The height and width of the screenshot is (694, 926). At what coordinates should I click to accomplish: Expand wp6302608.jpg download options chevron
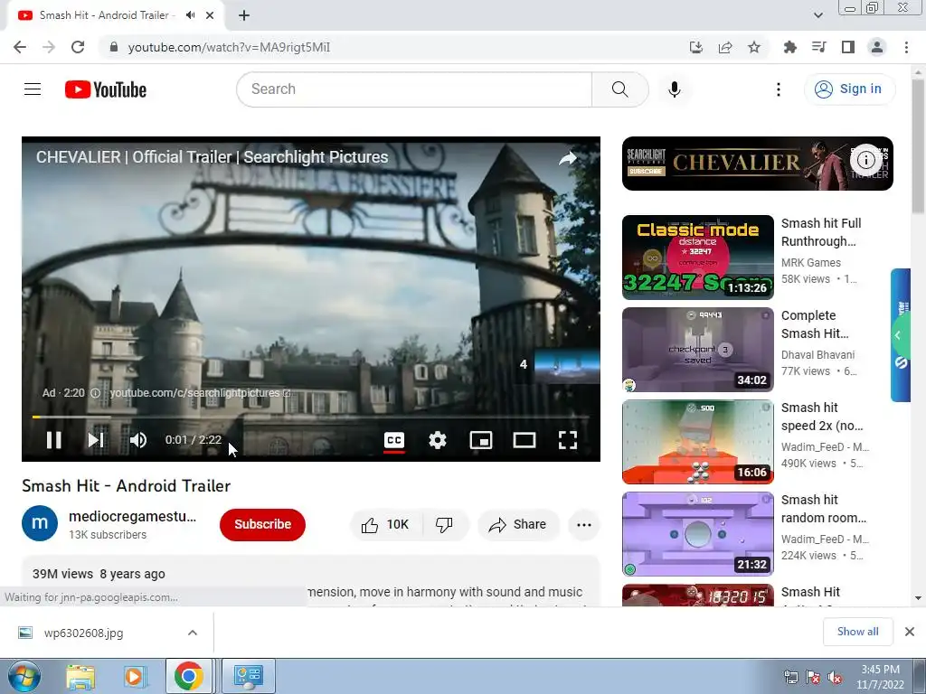click(x=193, y=633)
